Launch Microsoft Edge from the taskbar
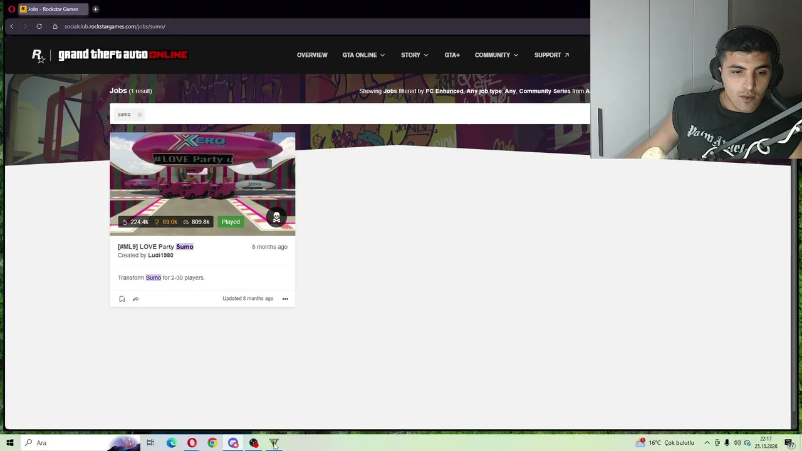 (x=171, y=443)
